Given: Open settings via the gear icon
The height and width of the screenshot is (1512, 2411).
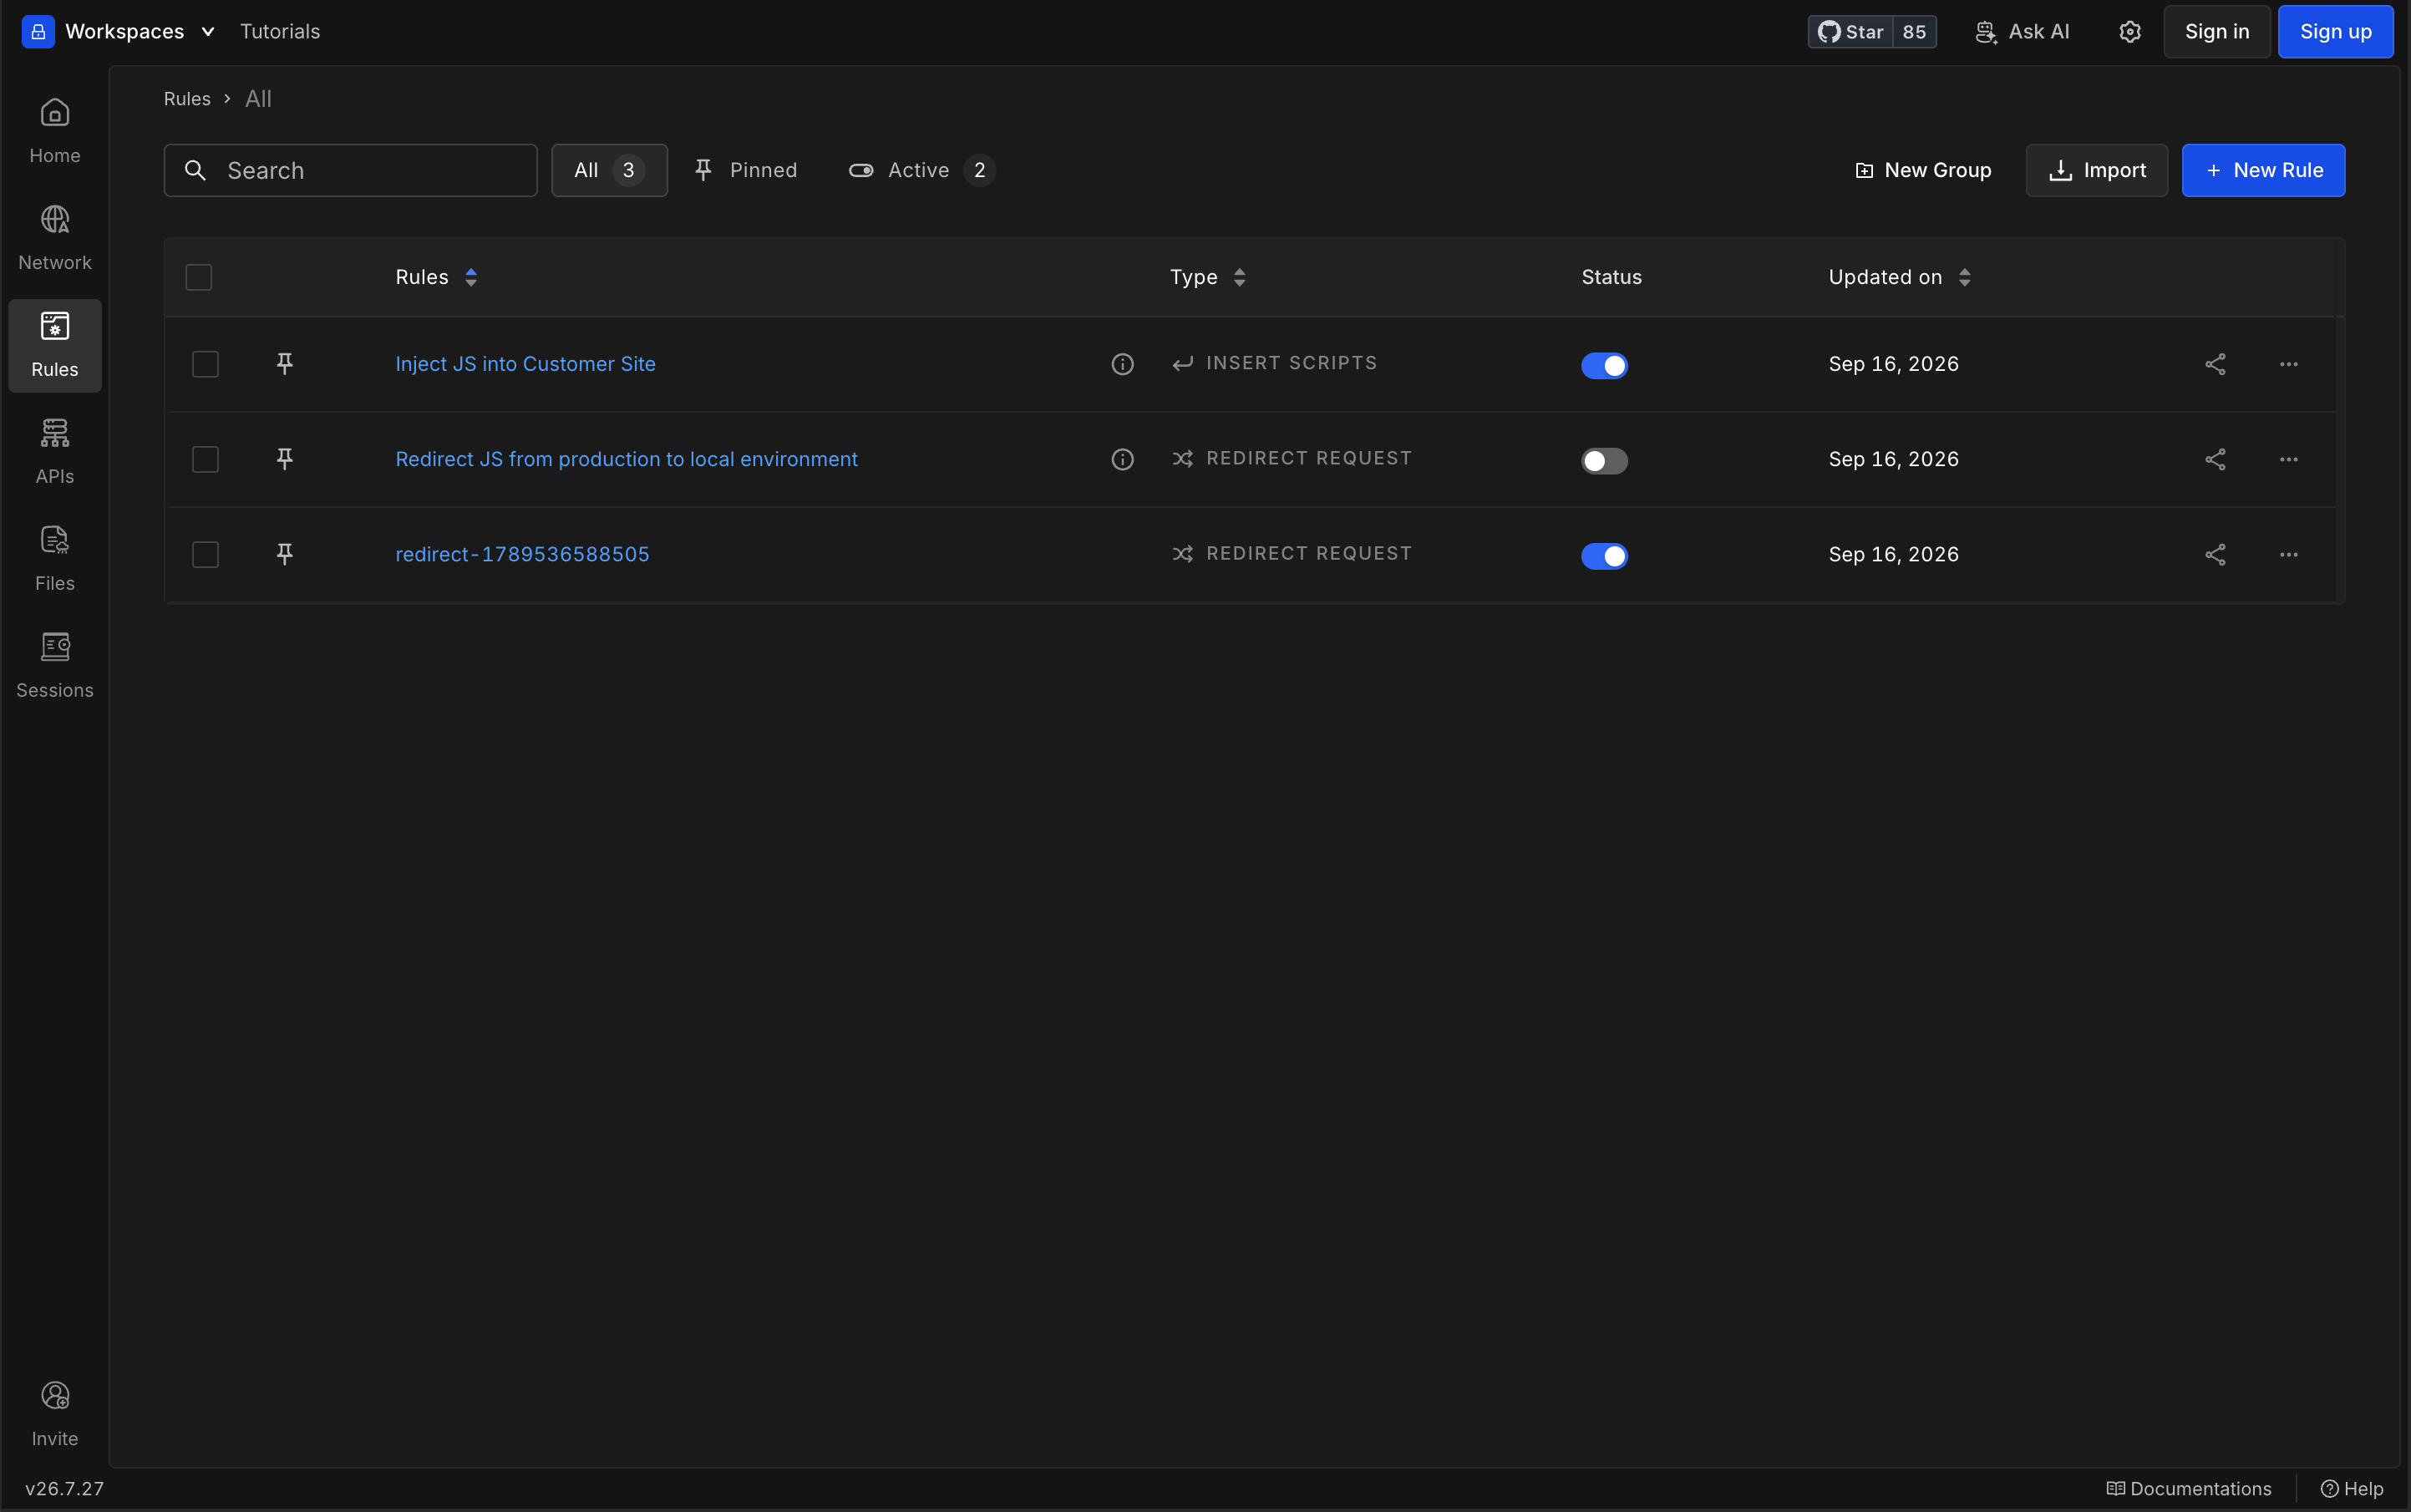Looking at the screenshot, I should coord(2129,32).
